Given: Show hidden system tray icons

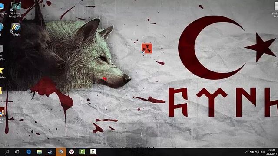Looking at the screenshot, I should pos(247,152).
